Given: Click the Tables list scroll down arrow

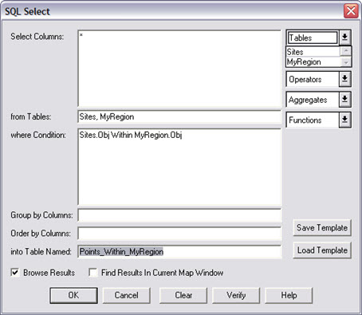Looking at the screenshot, I should (346, 62).
